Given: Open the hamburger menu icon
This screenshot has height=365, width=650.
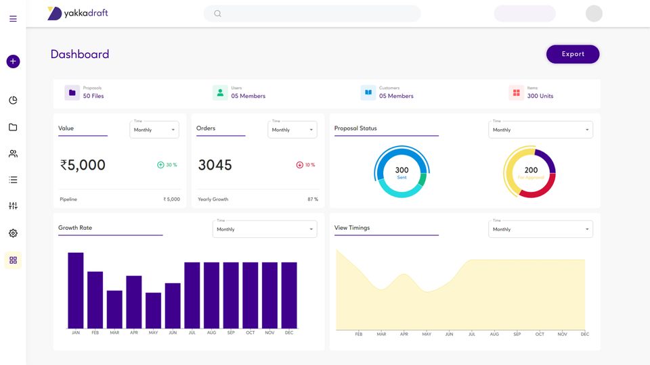Looking at the screenshot, I should click(13, 19).
